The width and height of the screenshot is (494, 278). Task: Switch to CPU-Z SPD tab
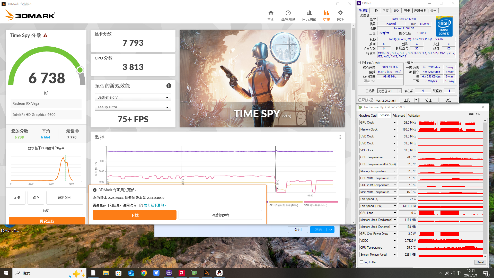click(396, 11)
